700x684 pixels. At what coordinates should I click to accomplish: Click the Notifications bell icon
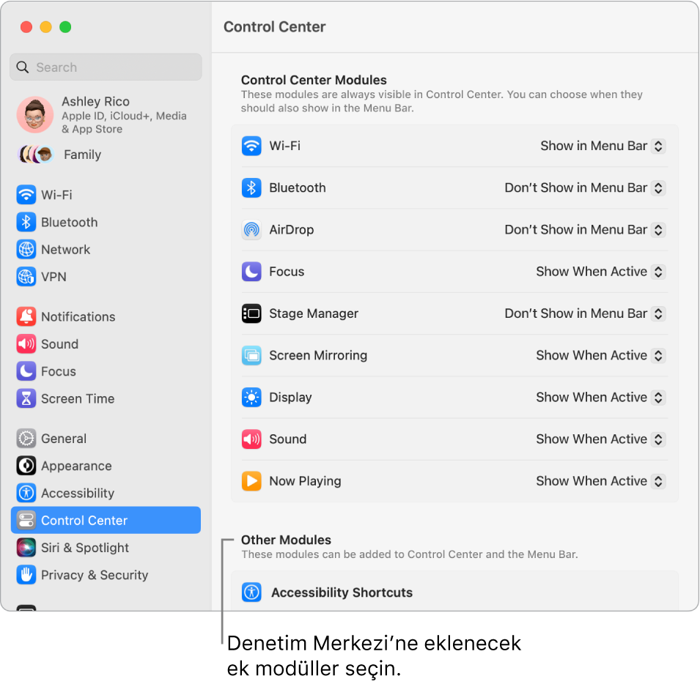pos(26,316)
